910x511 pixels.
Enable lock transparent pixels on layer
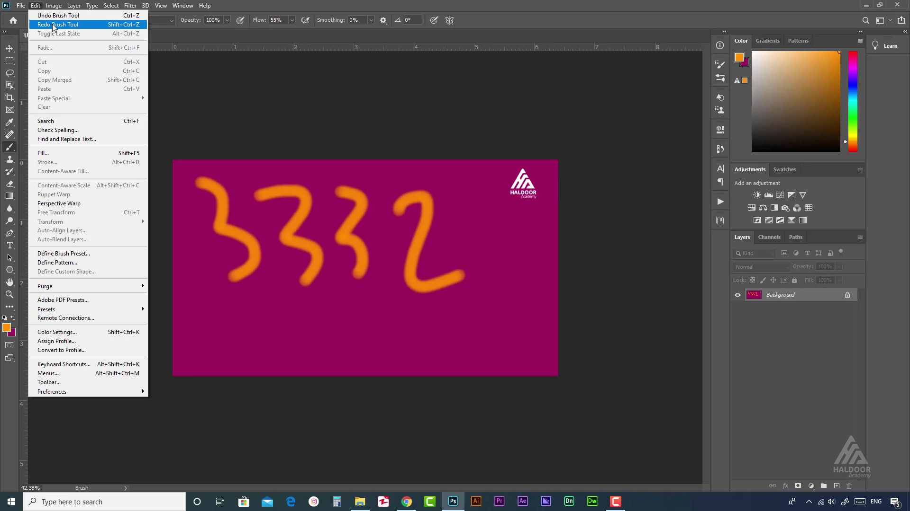pyautogui.click(x=753, y=280)
